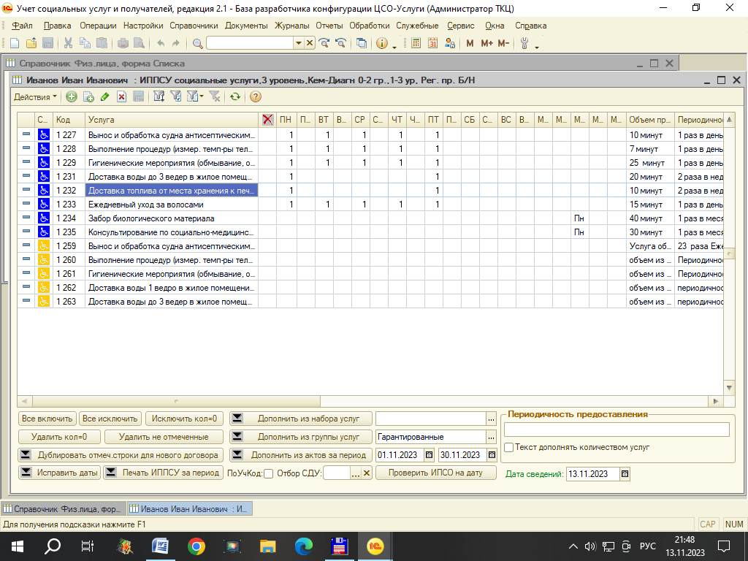The image size is (748, 561).
Task: Open calendar picker for Дата сведений field
Action: pyautogui.click(x=625, y=473)
